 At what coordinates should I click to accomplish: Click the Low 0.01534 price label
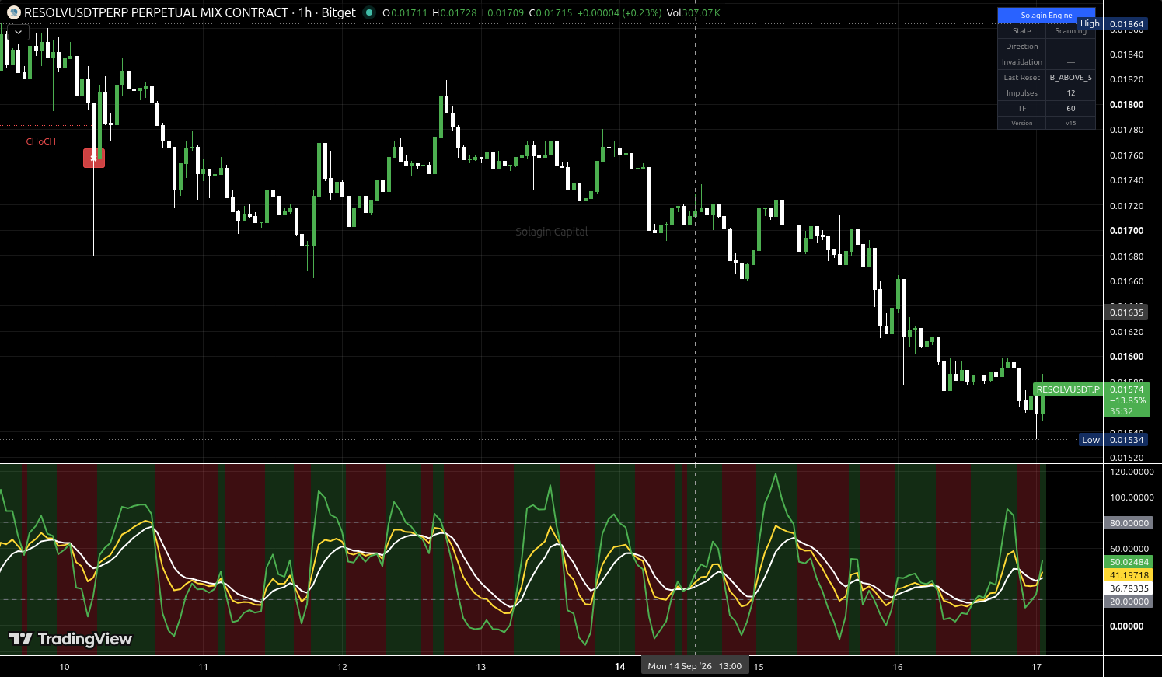tap(1115, 440)
